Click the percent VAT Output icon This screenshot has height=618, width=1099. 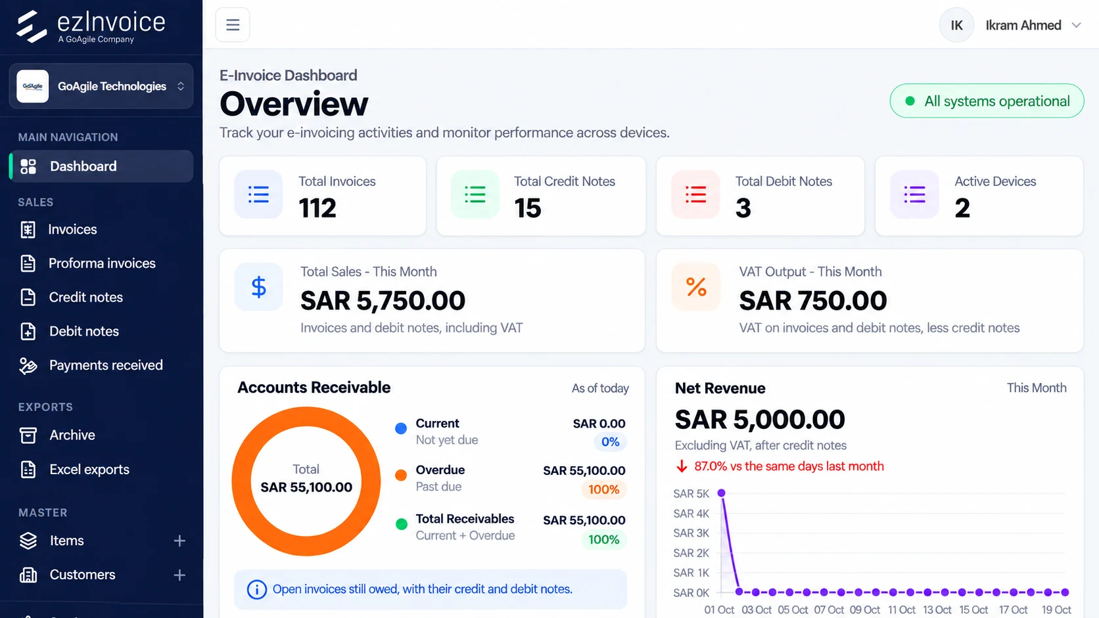click(696, 287)
